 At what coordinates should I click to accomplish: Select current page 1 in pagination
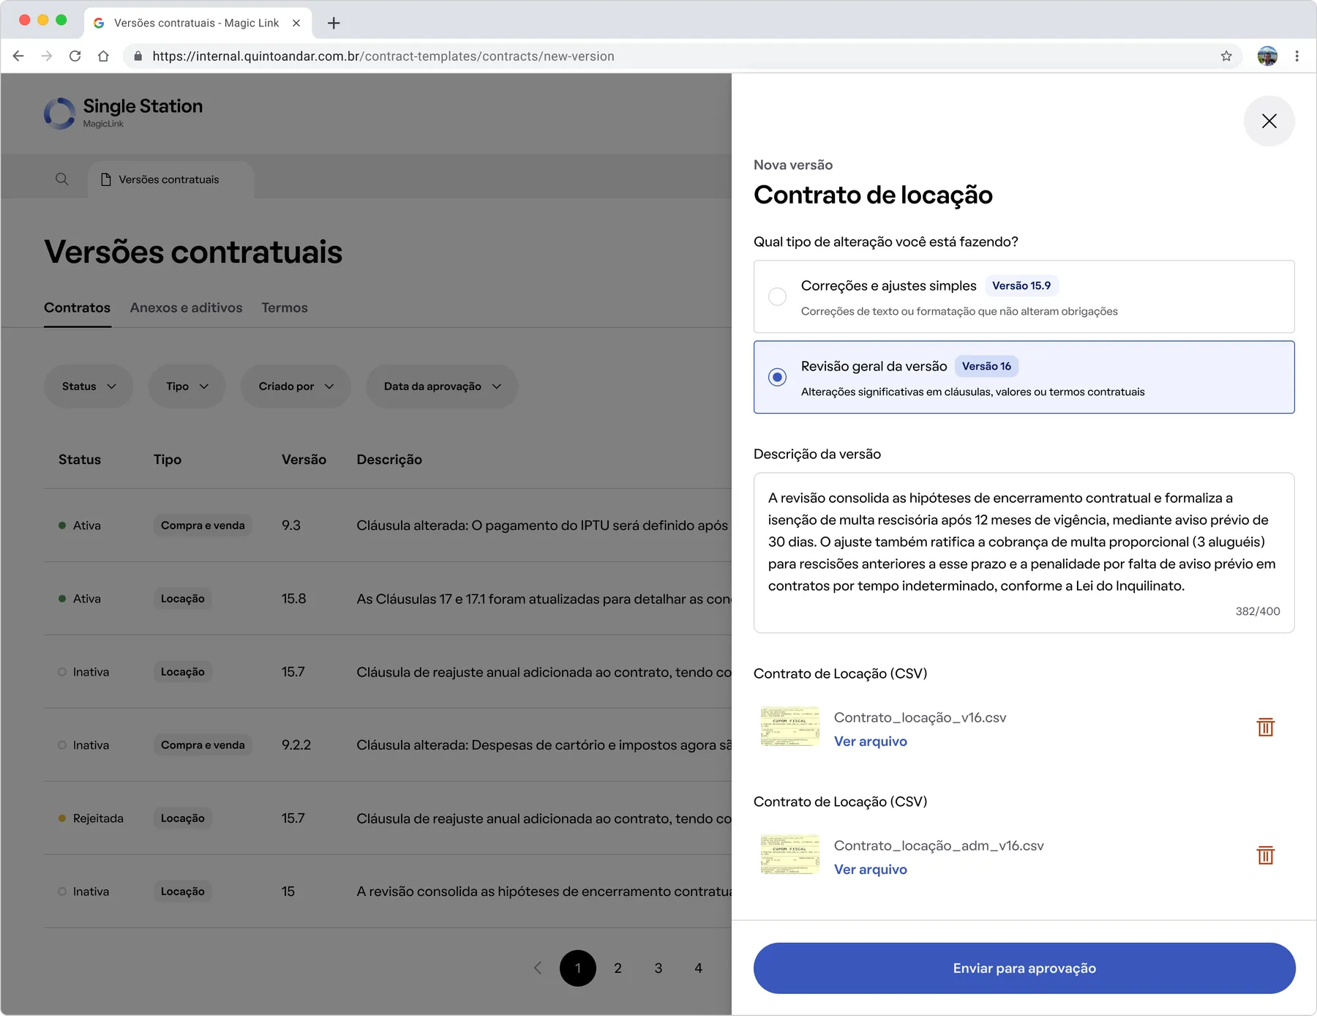click(x=577, y=968)
